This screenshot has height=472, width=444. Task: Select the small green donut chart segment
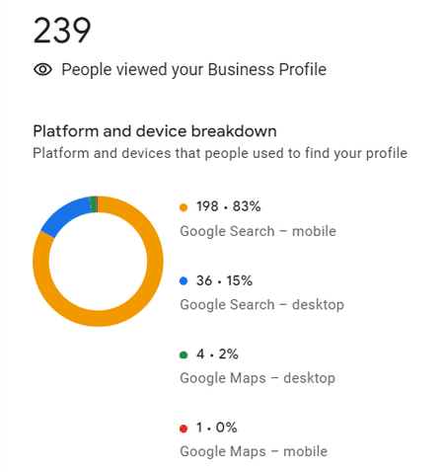(x=94, y=204)
